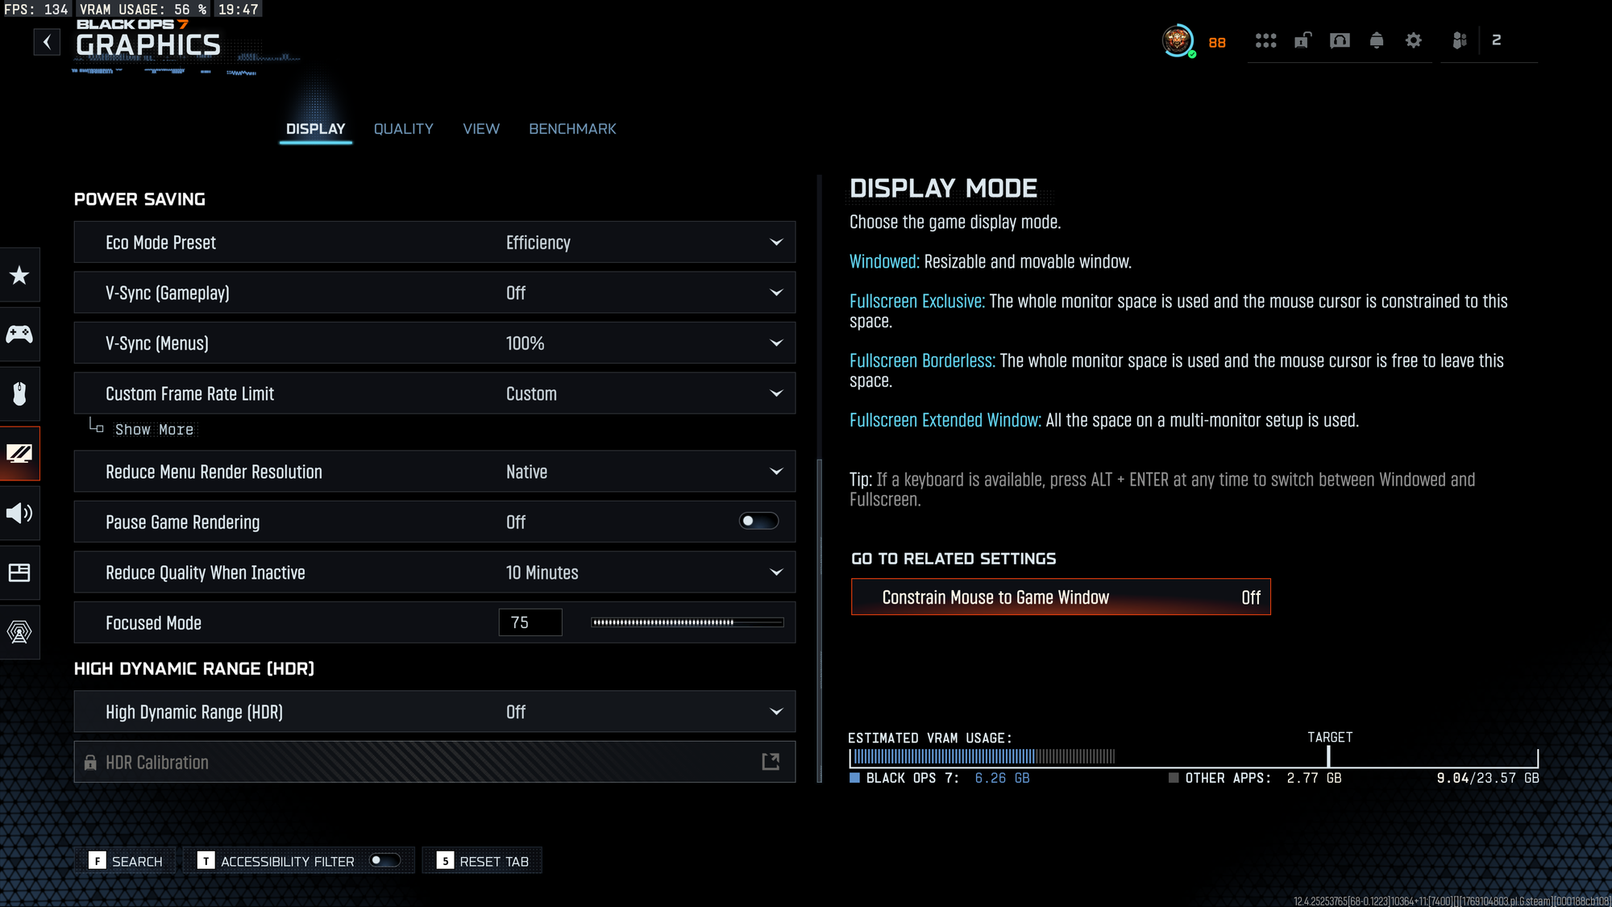Click the back arrow next to Graphics

pyautogui.click(x=47, y=42)
